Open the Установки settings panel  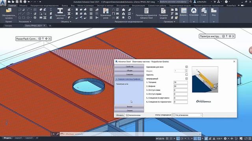[194, 12]
